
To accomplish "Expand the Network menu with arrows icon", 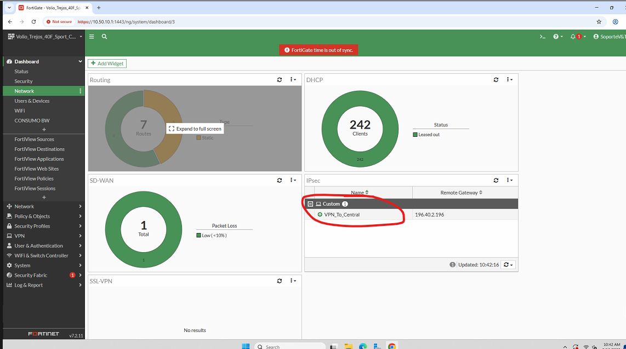I will tap(44, 206).
